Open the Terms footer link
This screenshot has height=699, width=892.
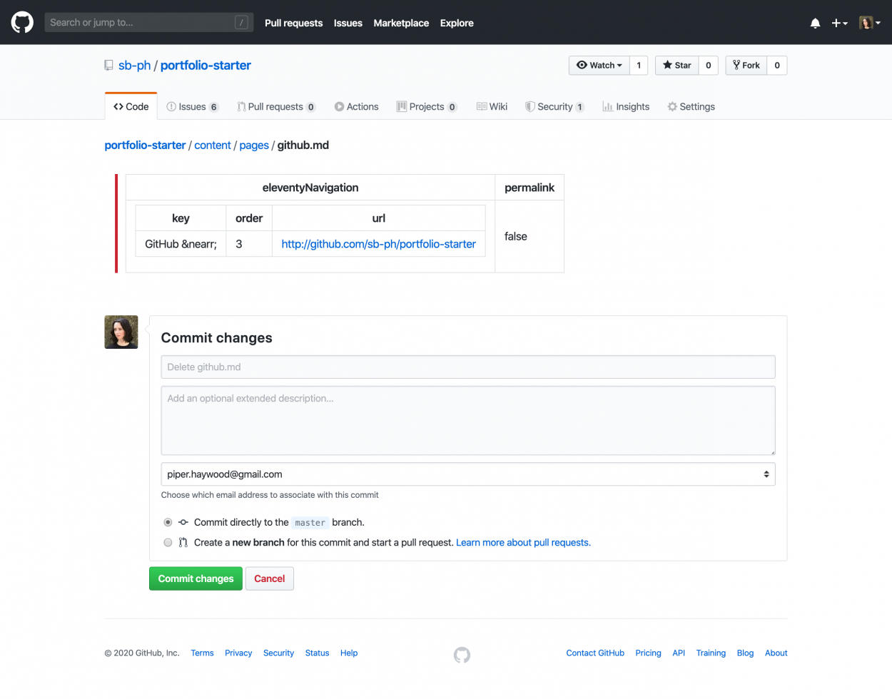pyautogui.click(x=202, y=653)
